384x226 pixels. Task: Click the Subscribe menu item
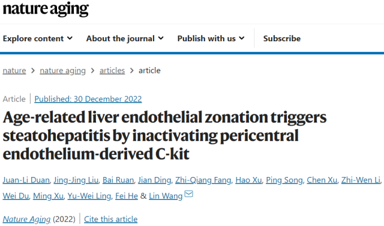tap(282, 38)
